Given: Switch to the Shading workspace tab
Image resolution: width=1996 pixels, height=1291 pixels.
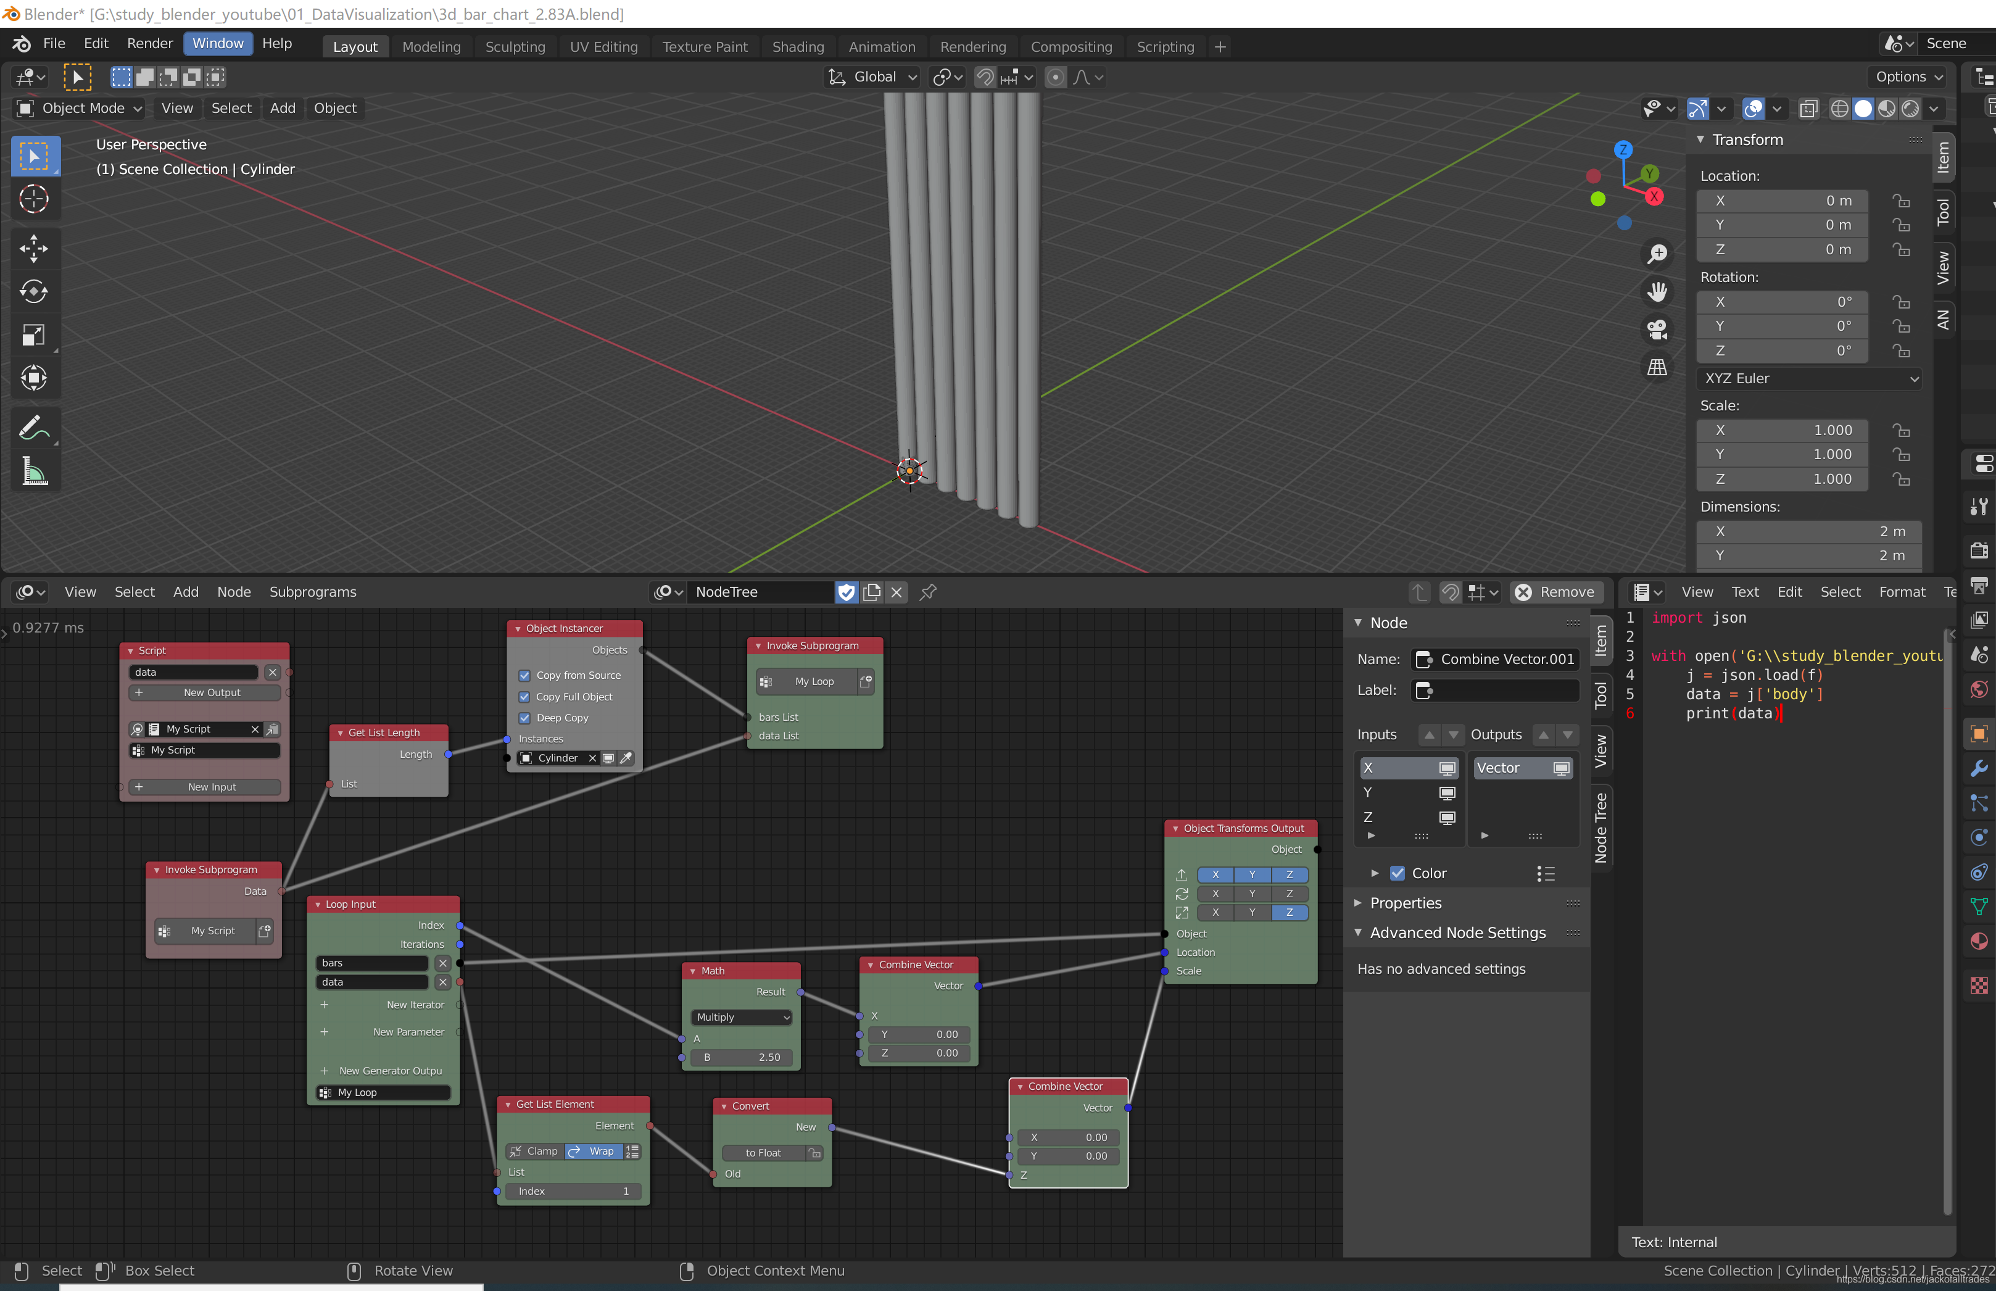Looking at the screenshot, I should click(x=797, y=47).
